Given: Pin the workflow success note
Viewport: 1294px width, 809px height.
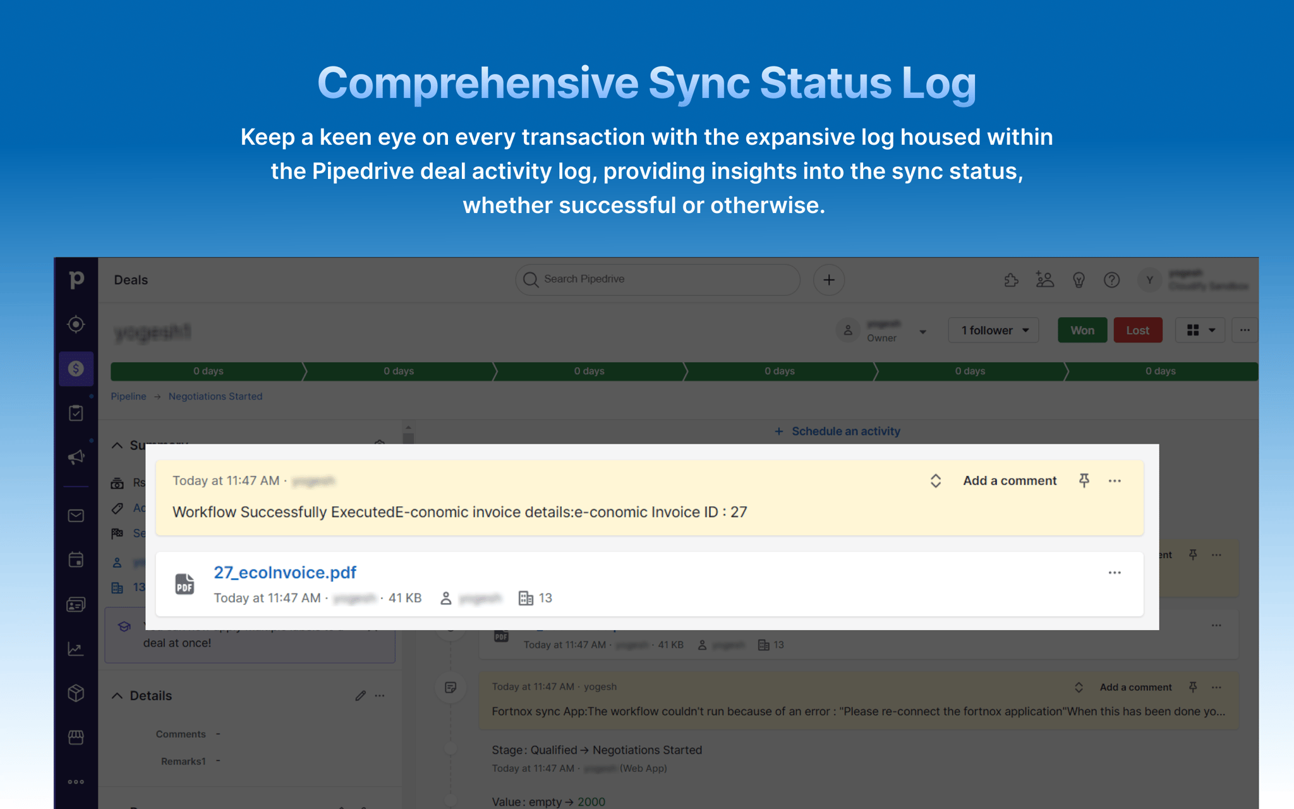Looking at the screenshot, I should (1084, 480).
